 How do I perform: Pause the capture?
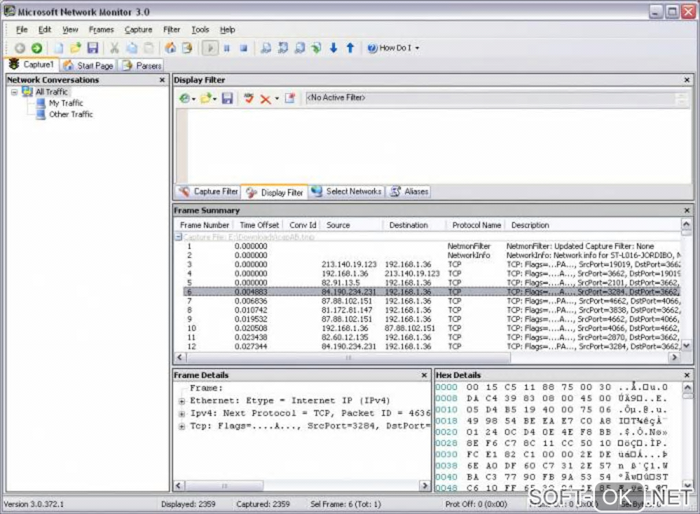226,48
